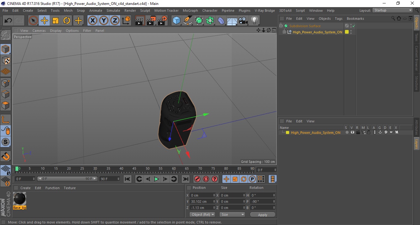The height and width of the screenshot is (225, 420).
Task: Open the Object (Rel) coordinate dropdown
Action: 202,214
